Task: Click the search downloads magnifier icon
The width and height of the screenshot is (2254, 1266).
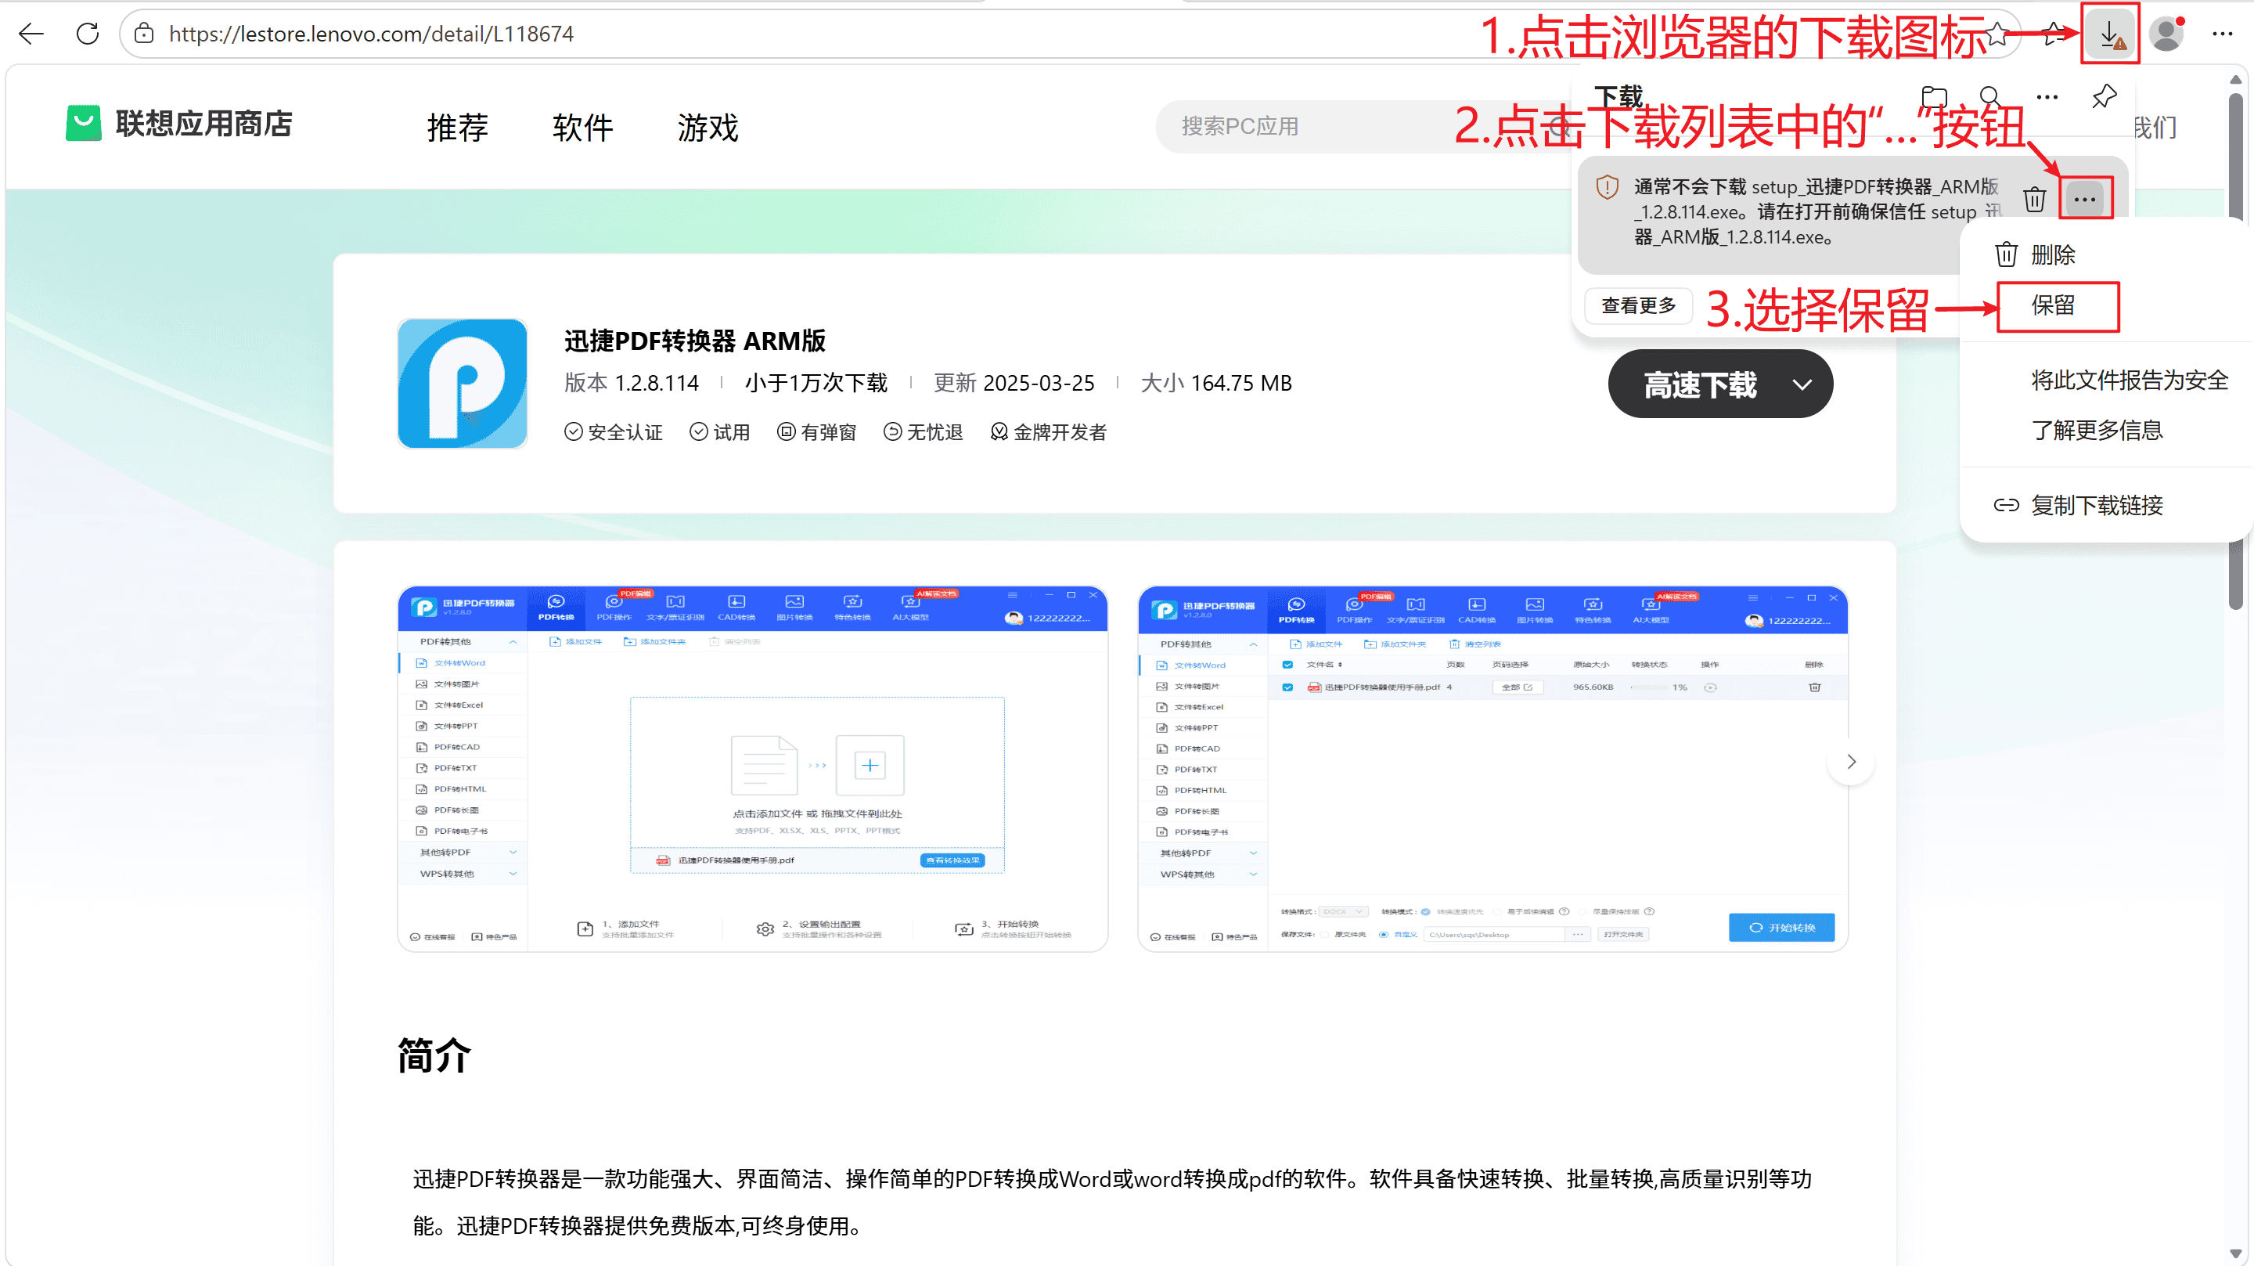Action: click(1989, 96)
